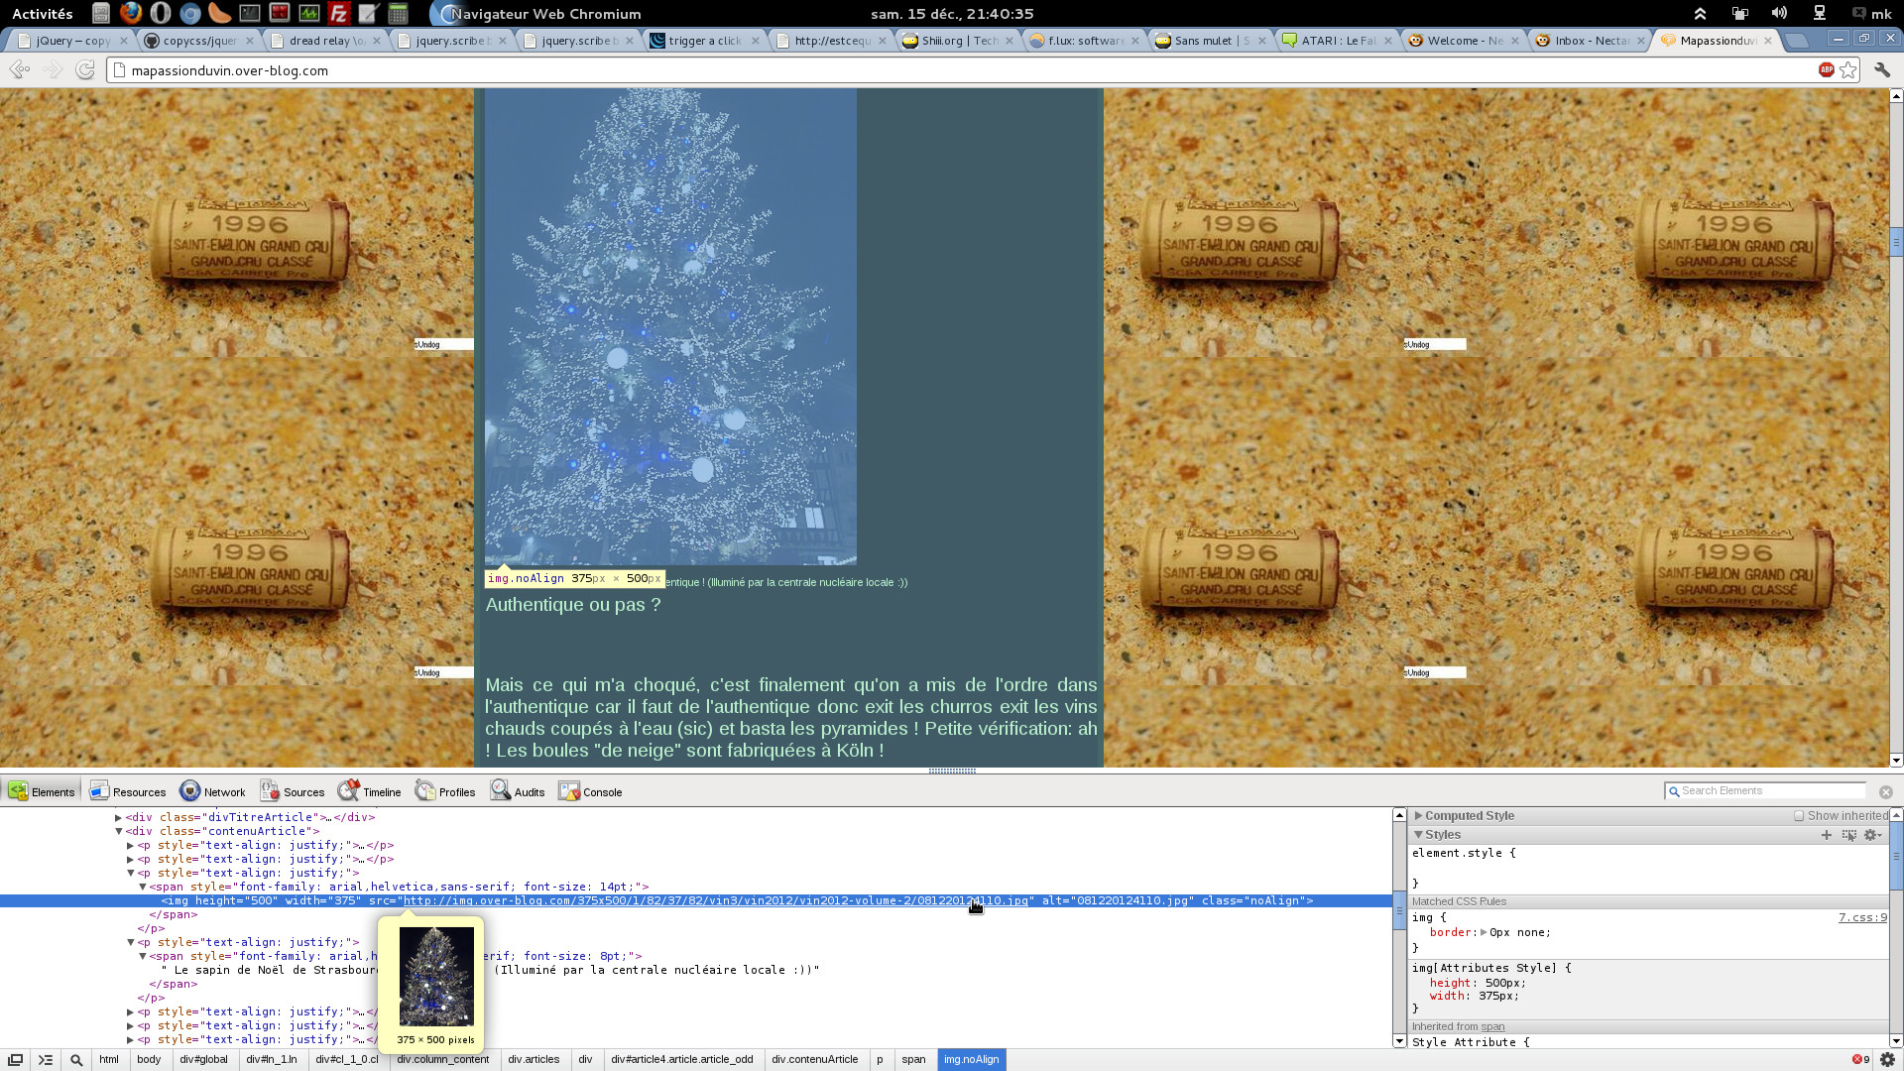The width and height of the screenshot is (1904, 1071).
Task: Bookmark page with the star icon
Action: pyautogui.click(x=1848, y=70)
